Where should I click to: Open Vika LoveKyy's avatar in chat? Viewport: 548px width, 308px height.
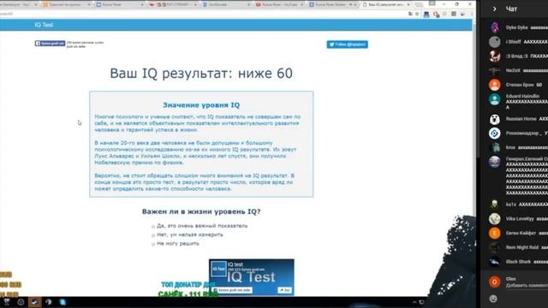point(495,219)
